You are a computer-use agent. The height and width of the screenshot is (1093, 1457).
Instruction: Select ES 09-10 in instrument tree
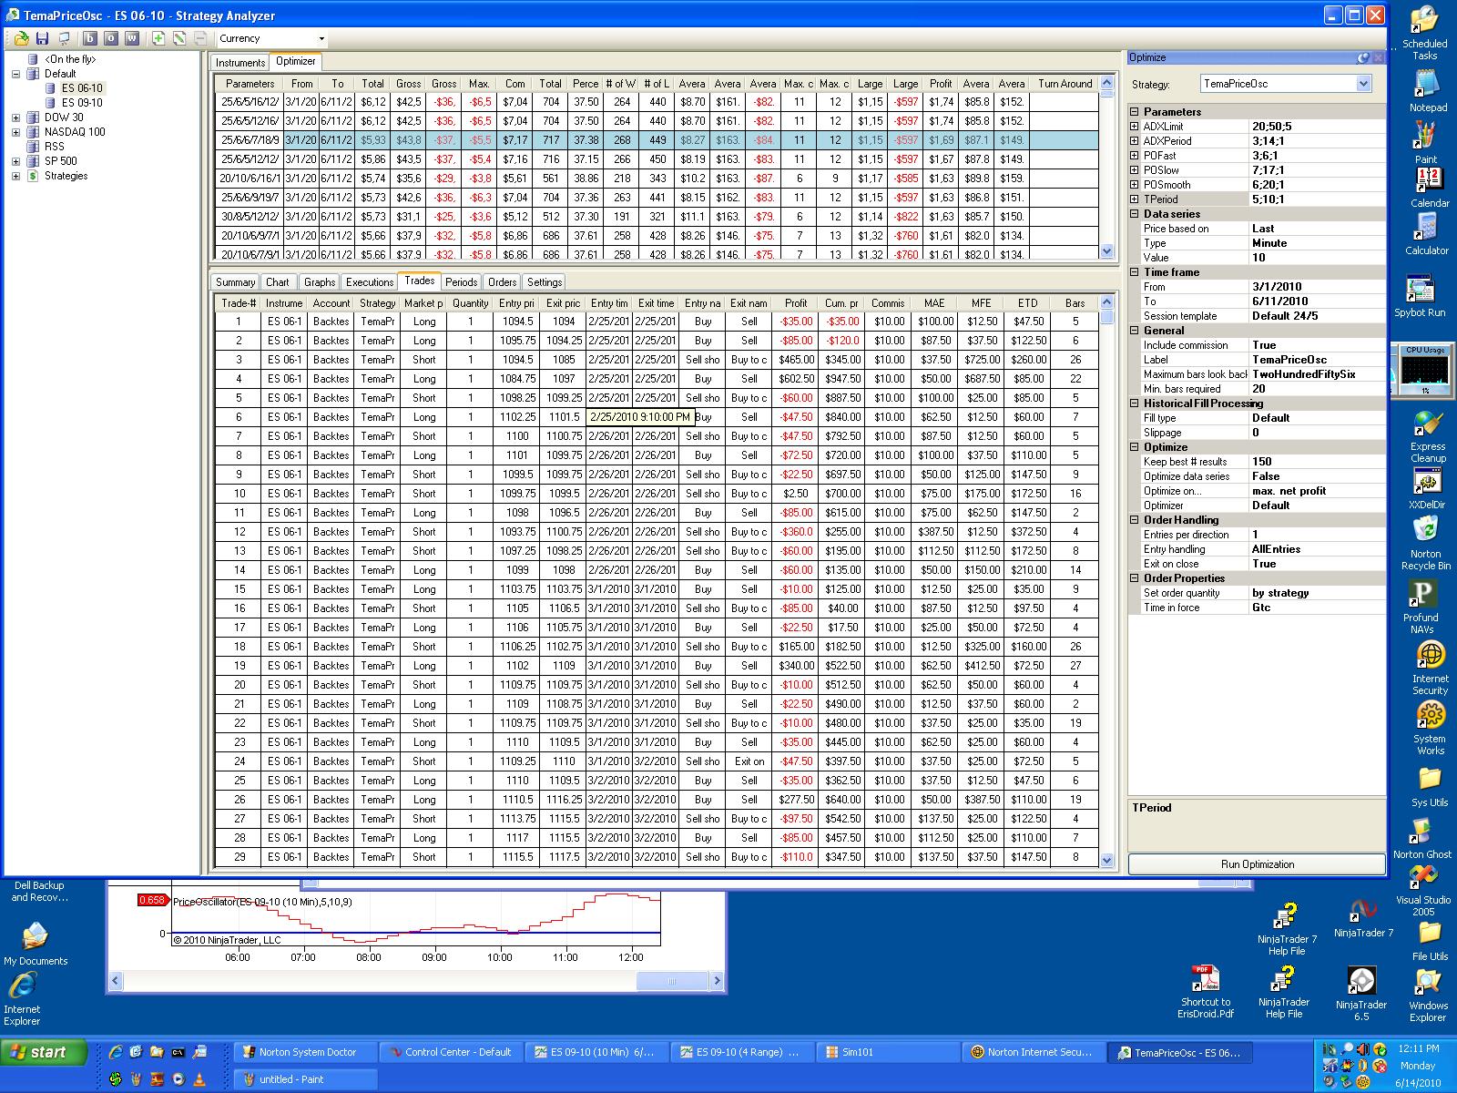pyautogui.click(x=82, y=103)
